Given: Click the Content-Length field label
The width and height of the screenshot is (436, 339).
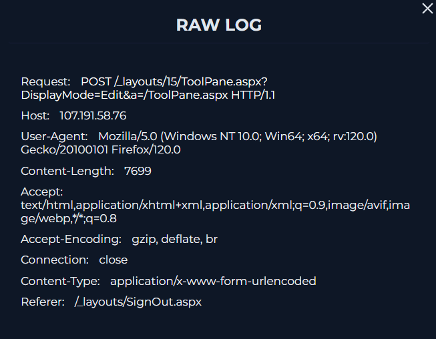Looking at the screenshot, I should click(67, 171).
